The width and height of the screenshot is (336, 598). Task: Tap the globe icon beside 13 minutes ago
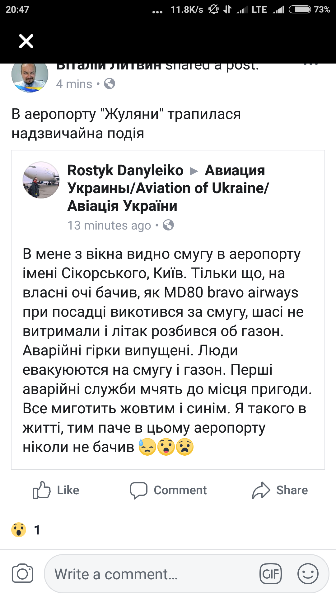point(168,225)
